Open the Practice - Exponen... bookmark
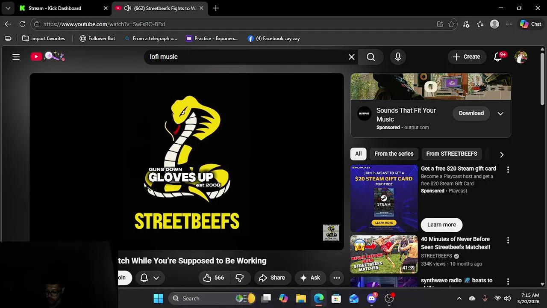 click(x=212, y=38)
